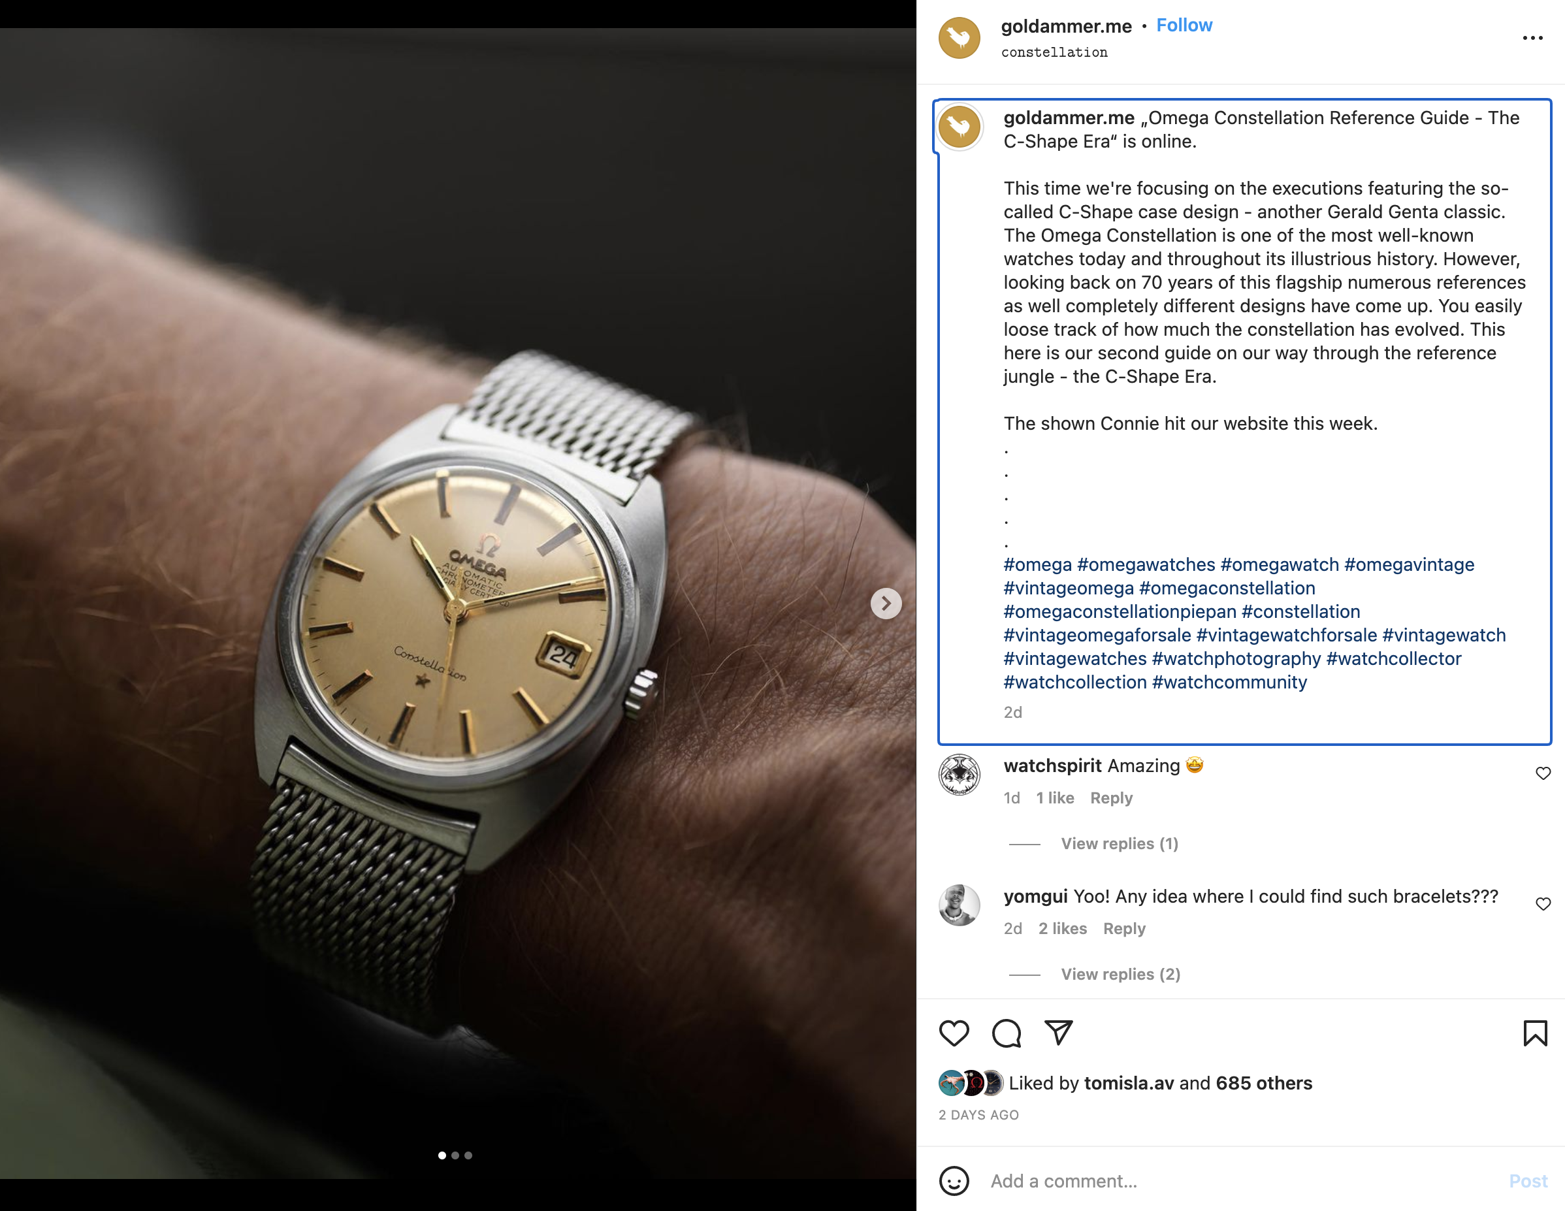This screenshot has width=1565, height=1211.
Task: Like yomgui's comment with small heart
Action: click(x=1543, y=903)
